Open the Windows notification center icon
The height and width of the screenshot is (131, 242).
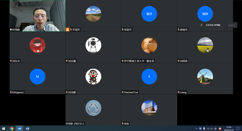coord(238,129)
